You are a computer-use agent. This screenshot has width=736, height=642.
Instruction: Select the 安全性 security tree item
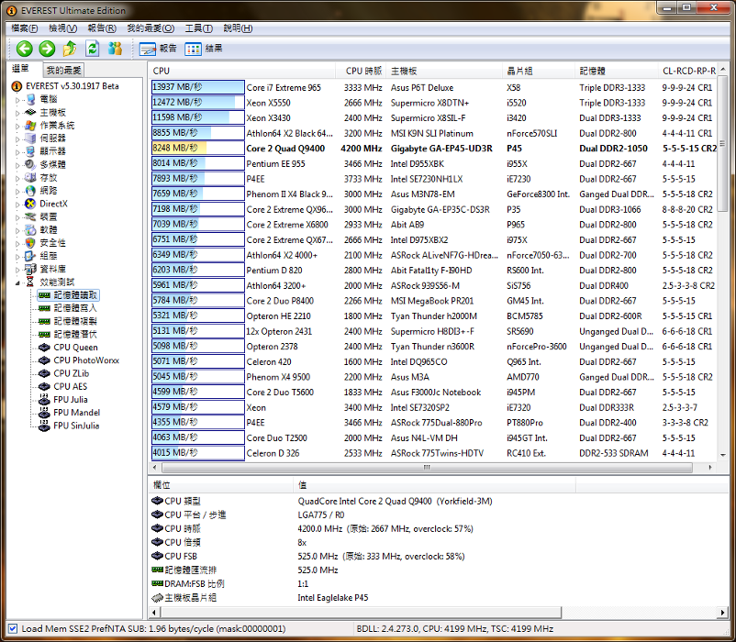52,243
